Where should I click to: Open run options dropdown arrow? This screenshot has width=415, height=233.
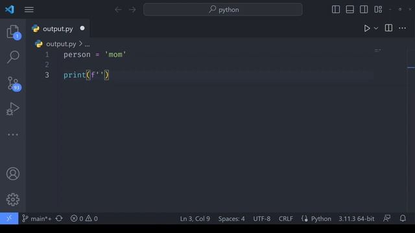[376, 28]
